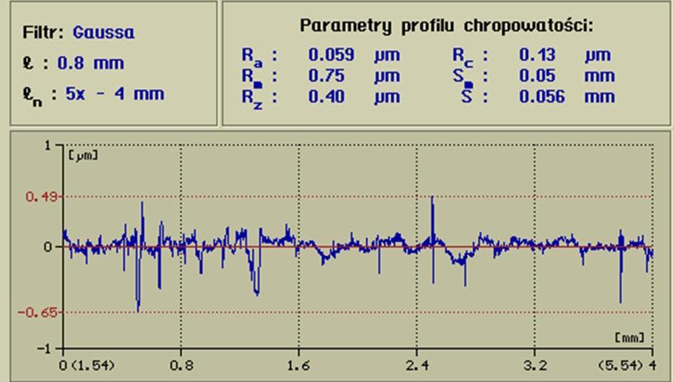Screen dimensions: 674x382
Task: Click the red upper limit label '0.49'
Action: (x=41, y=197)
